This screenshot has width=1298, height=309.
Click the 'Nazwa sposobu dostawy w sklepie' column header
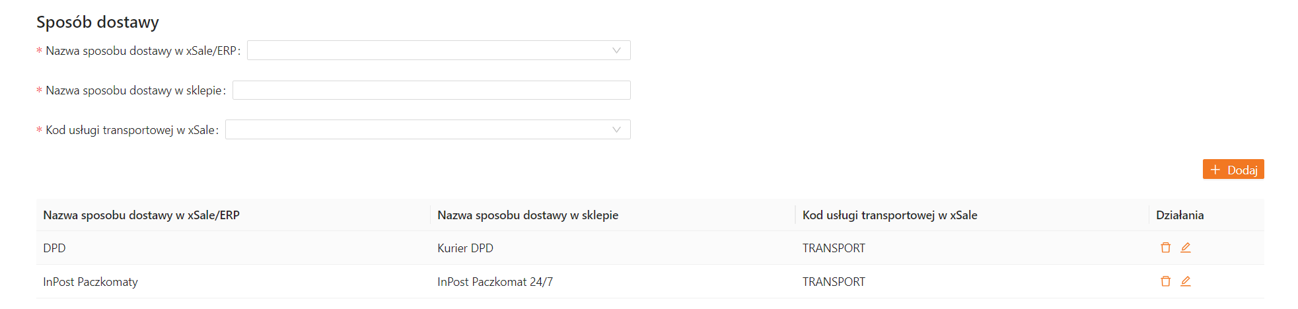pyautogui.click(x=528, y=215)
